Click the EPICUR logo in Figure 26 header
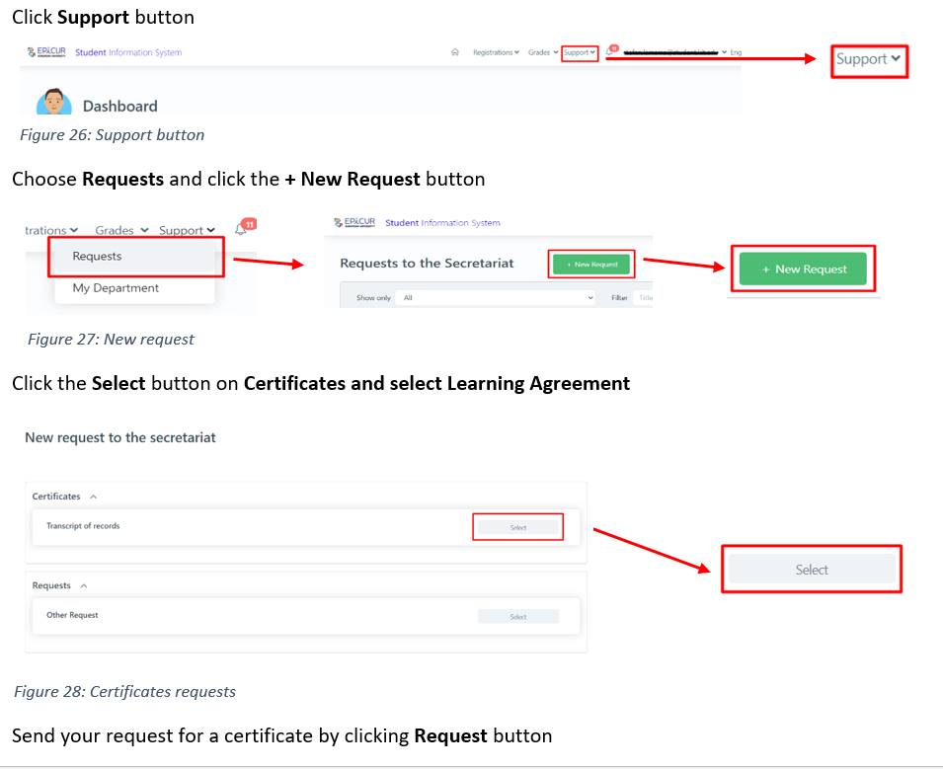 tap(47, 52)
